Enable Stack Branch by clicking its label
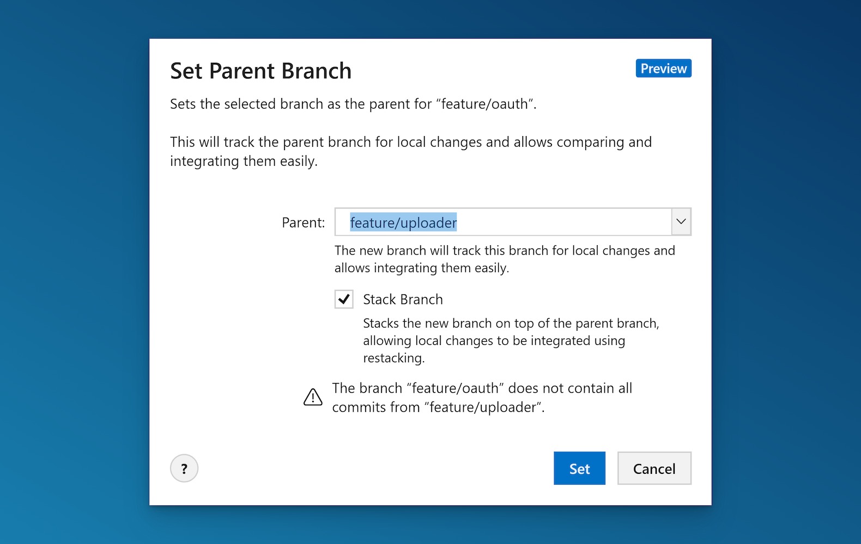Image resolution: width=861 pixels, height=544 pixels. pos(403,299)
